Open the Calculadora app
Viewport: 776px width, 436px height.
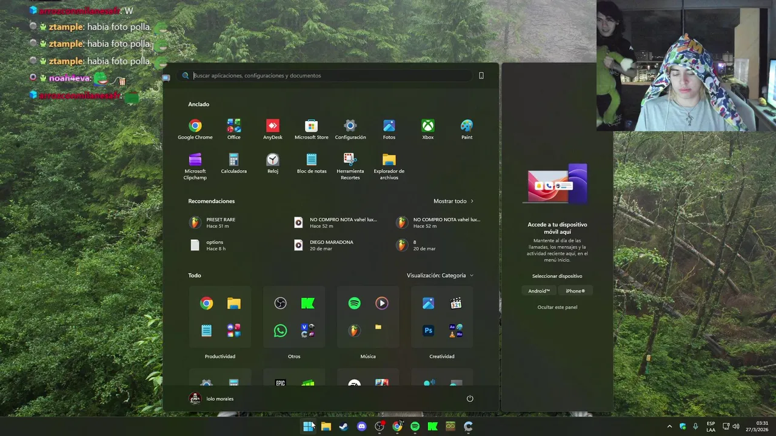234,163
